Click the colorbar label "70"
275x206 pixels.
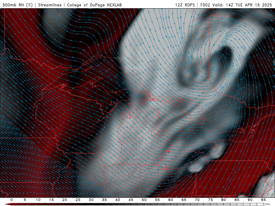coord(197,200)
